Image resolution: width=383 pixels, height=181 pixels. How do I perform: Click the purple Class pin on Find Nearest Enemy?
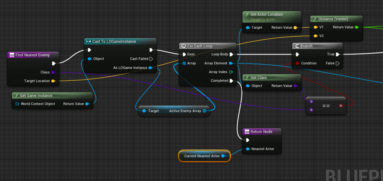tap(53, 72)
